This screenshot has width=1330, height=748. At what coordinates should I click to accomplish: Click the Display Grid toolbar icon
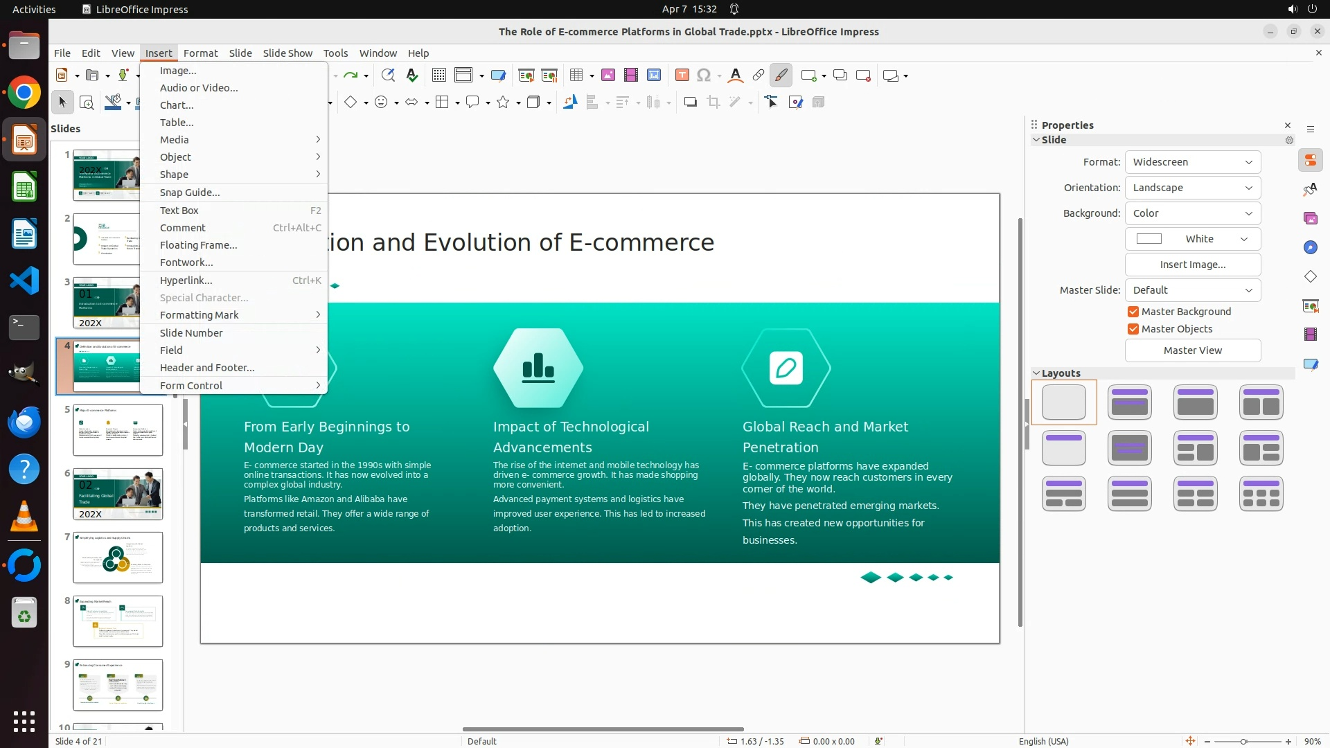point(438,75)
